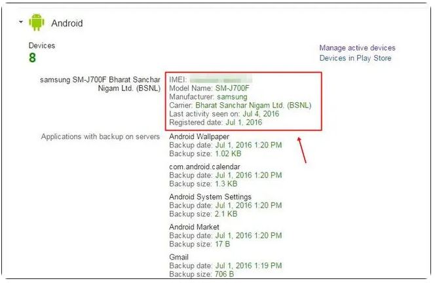Click Manufacturer value samsung

[232, 97]
